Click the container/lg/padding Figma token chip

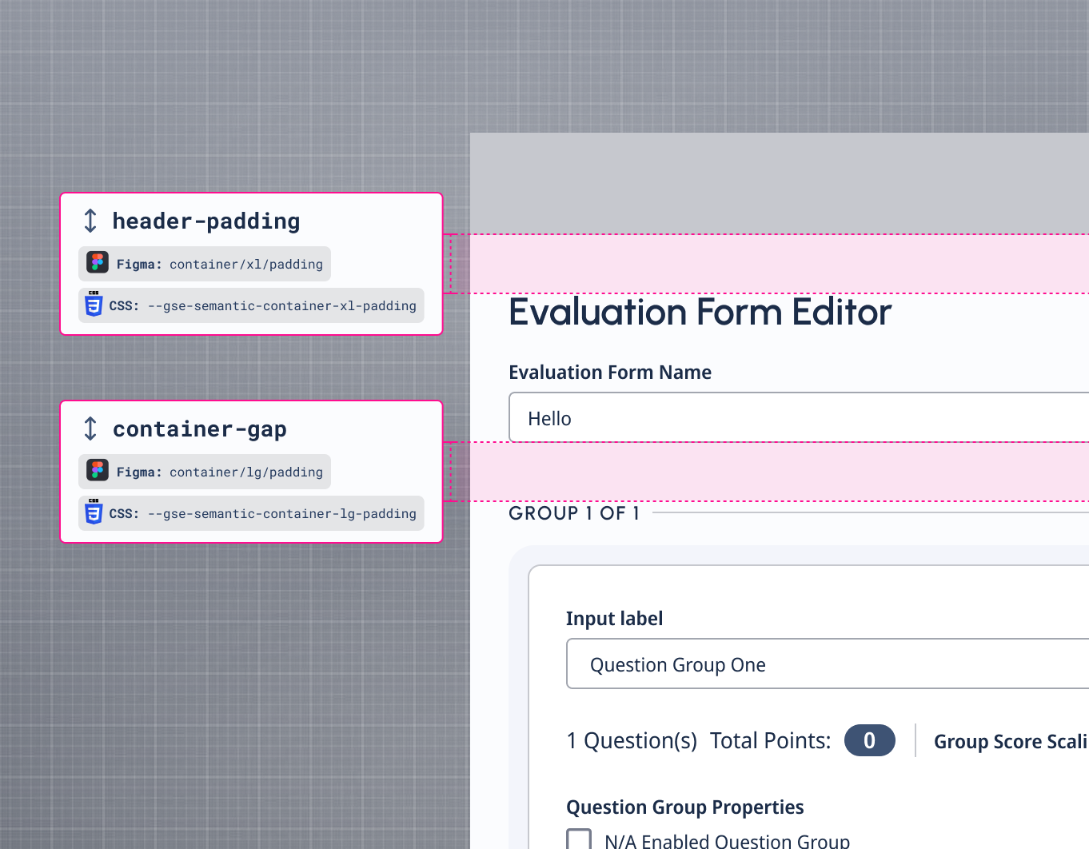[205, 472]
